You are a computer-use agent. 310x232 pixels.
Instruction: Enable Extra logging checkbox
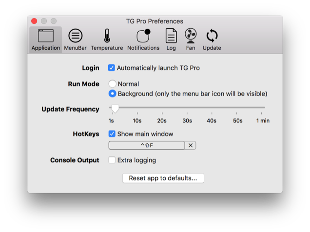point(112,160)
